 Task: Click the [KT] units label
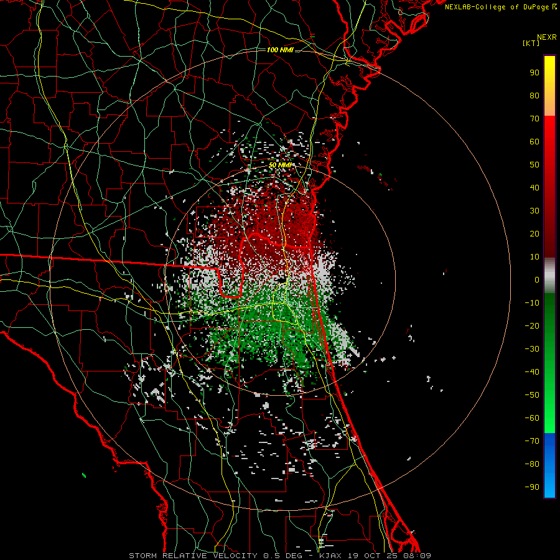coord(531,43)
